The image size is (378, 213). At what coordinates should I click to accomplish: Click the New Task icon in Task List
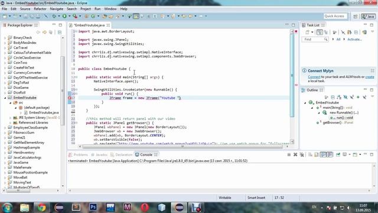(x=307, y=32)
